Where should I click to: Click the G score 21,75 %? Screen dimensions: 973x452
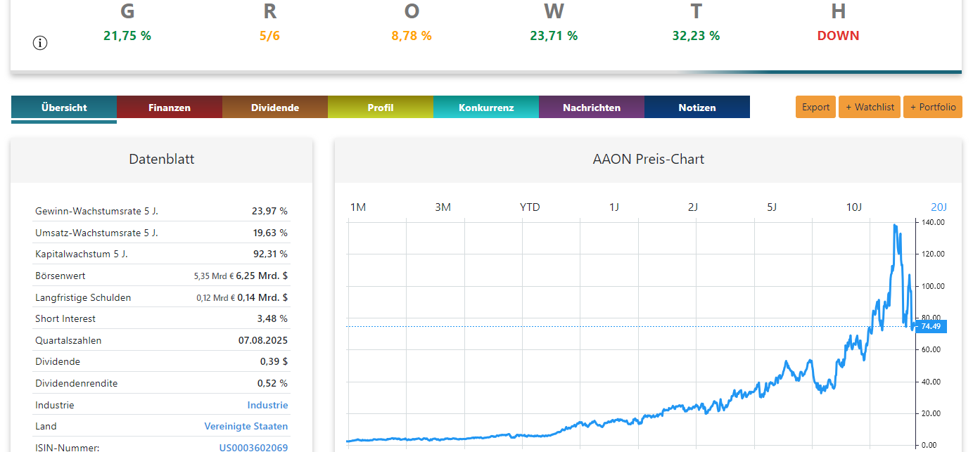[127, 36]
